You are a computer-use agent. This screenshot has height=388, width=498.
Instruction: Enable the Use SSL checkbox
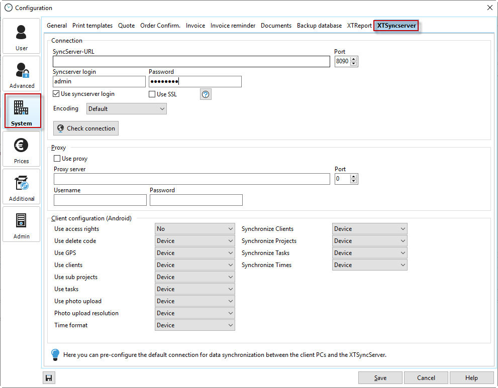152,94
